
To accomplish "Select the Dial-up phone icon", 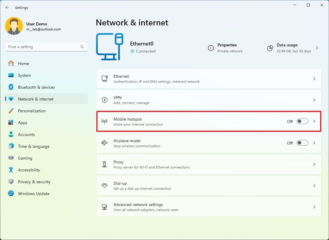I will (x=104, y=185).
